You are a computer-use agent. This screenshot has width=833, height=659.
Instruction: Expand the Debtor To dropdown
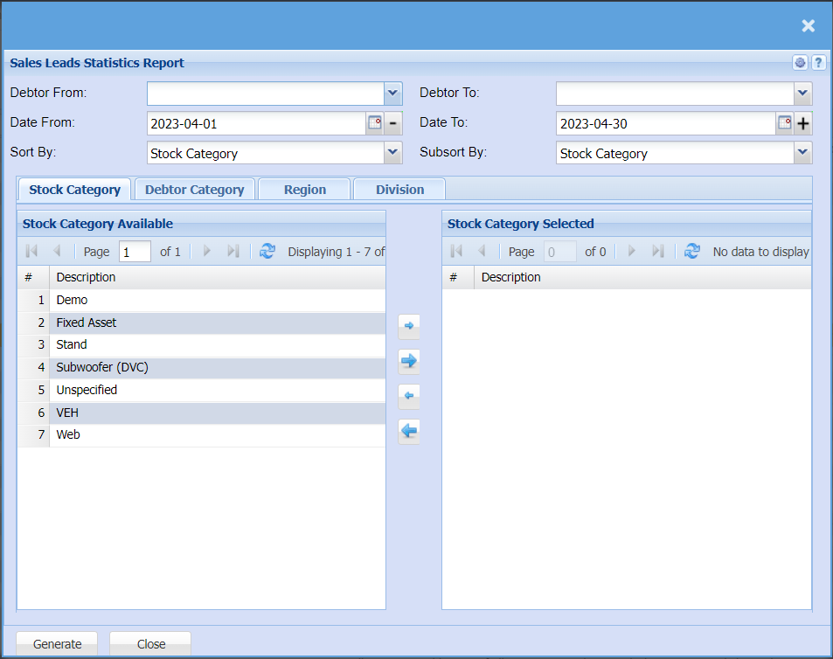tap(802, 93)
